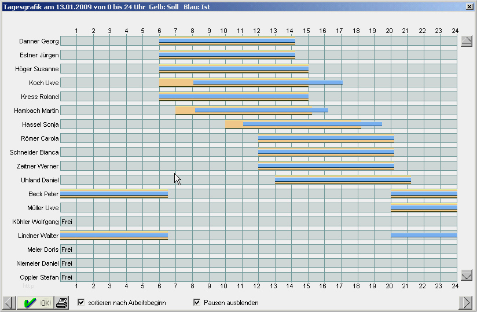
Task: Print the daily chart with printer icon
Action: point(62,303)
